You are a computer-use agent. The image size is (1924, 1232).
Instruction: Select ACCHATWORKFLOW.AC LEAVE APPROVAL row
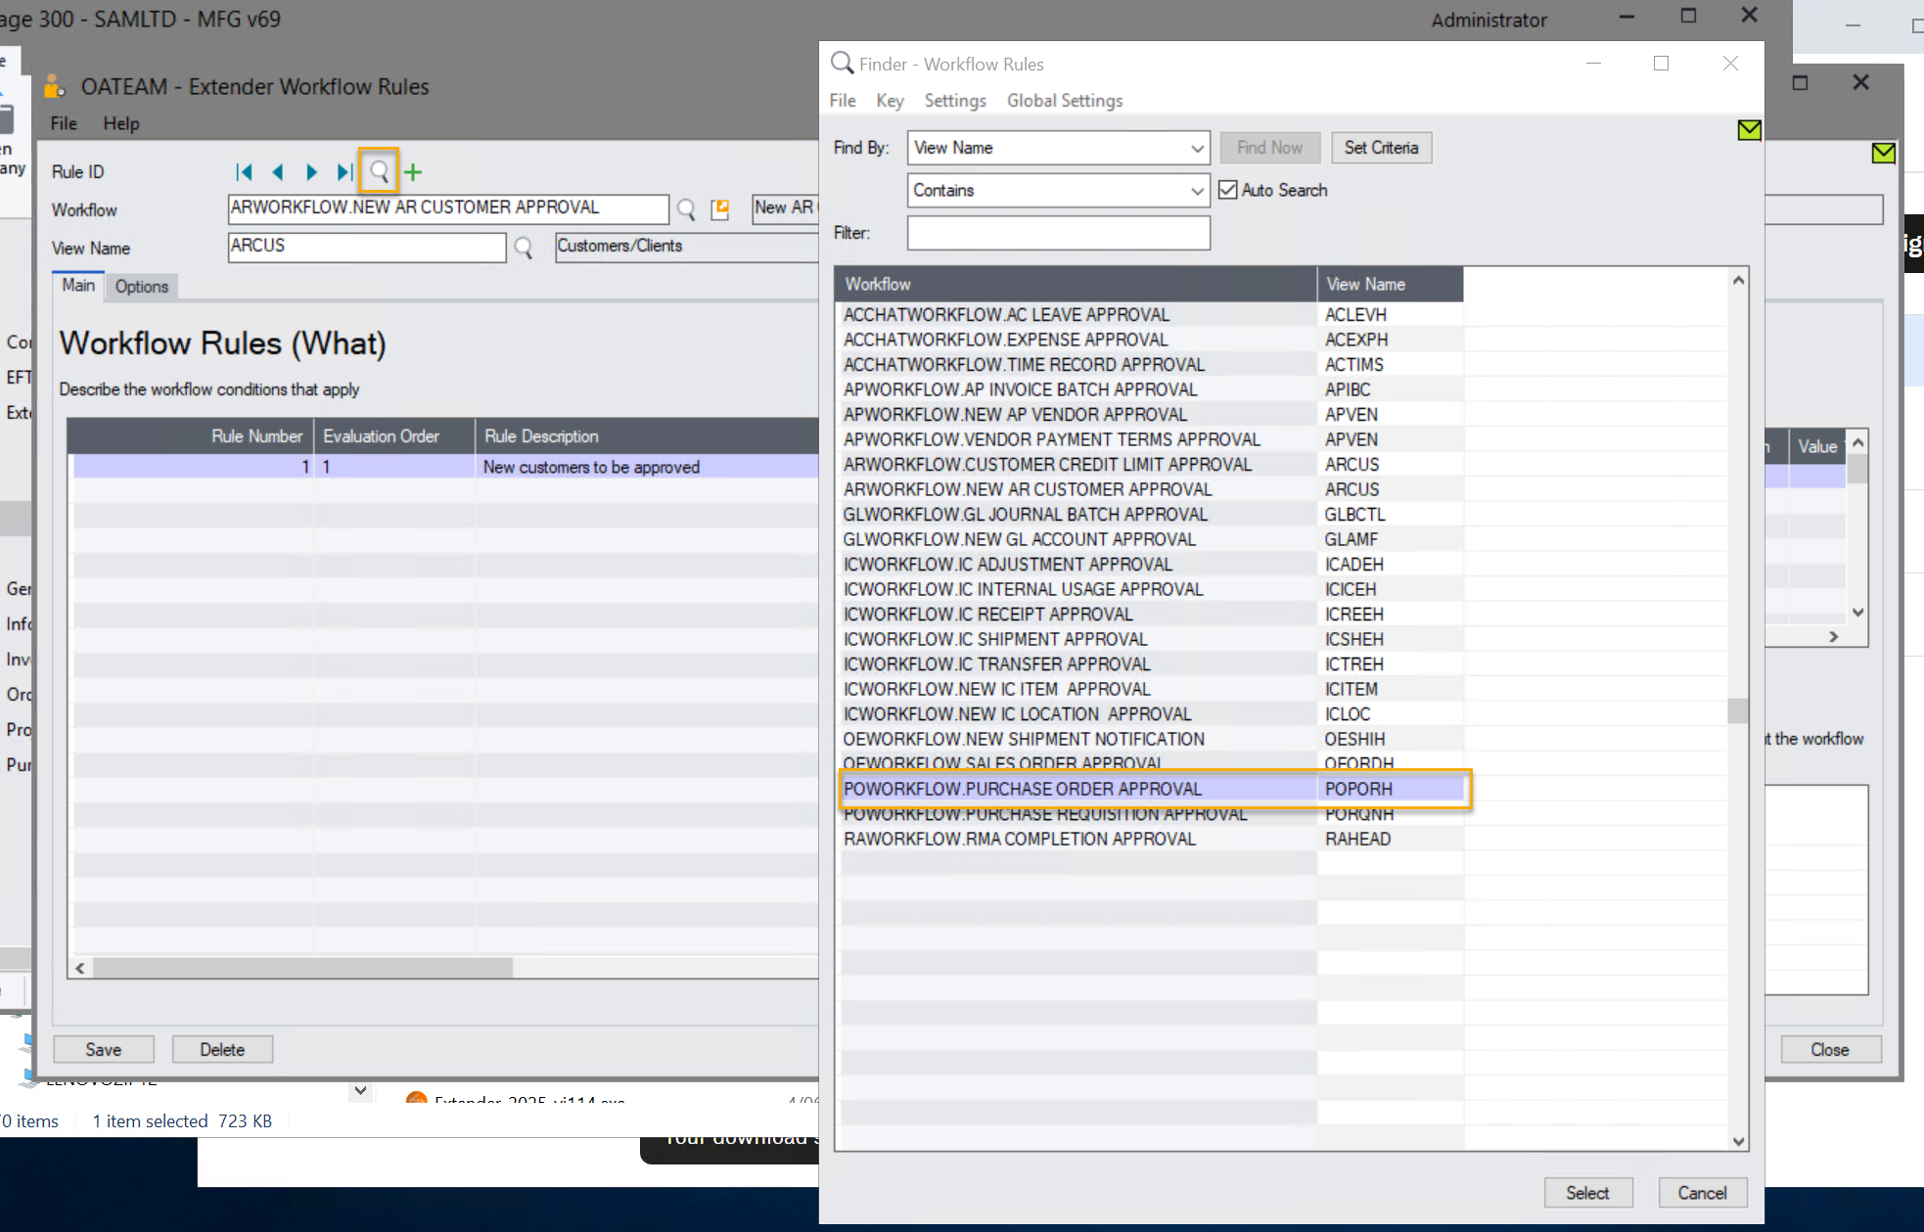coord(1152,314)
